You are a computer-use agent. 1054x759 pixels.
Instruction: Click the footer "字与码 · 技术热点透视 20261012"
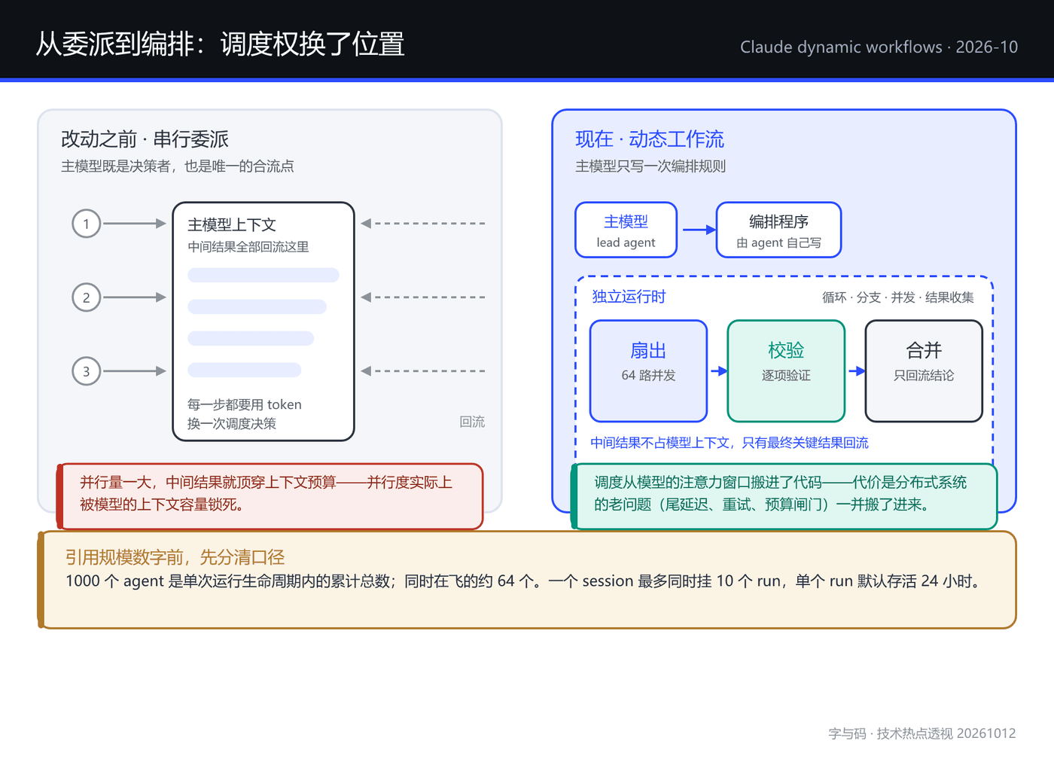click(x=922, y=733)
